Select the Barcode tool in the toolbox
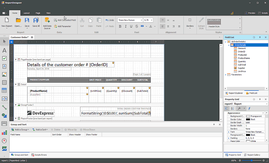269x163 pixels. pos(4,124)
